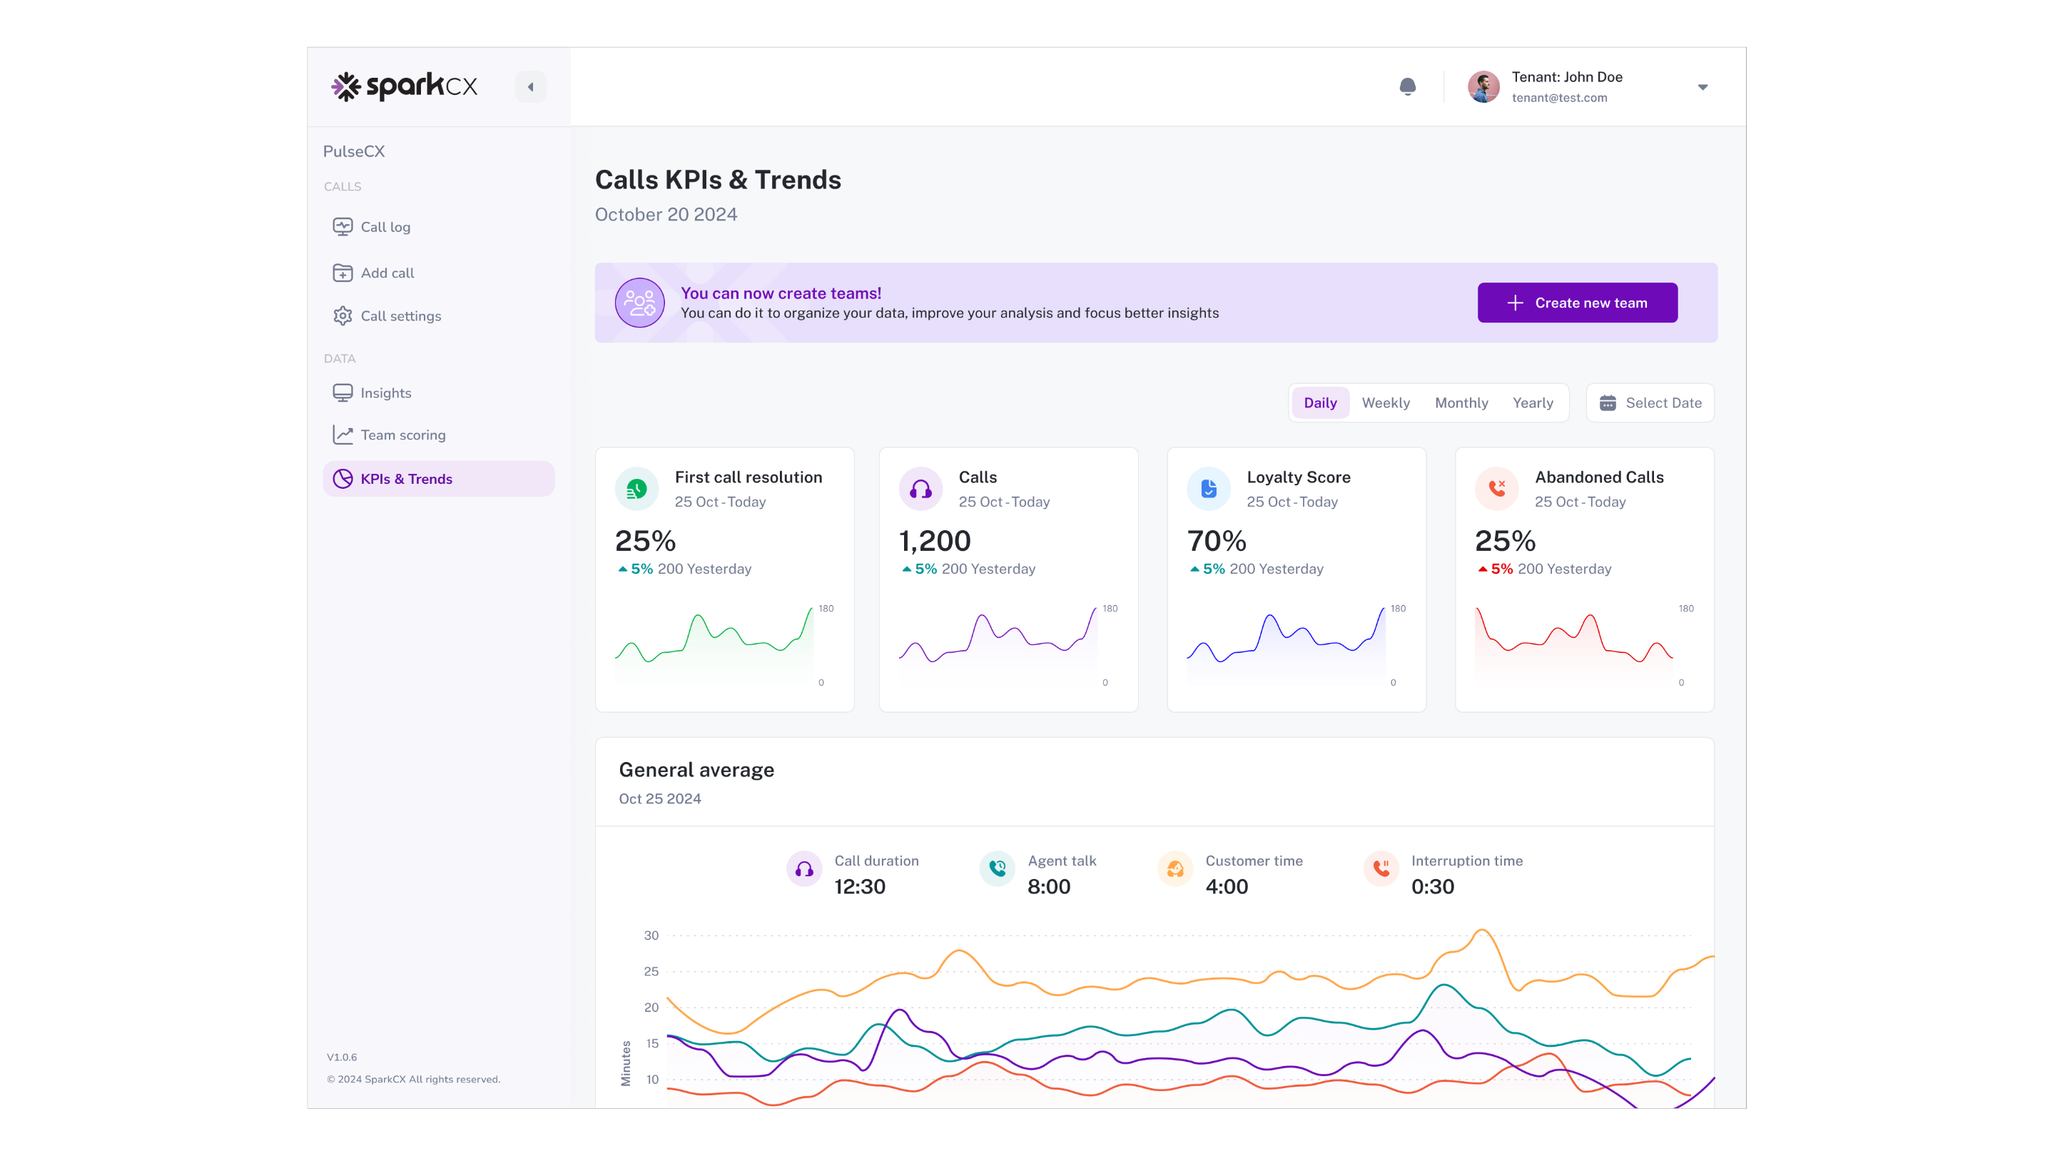Open the notifications bell
Image resolution: width=2055 pixels, height=1156 pixels.
[1407, 86]
